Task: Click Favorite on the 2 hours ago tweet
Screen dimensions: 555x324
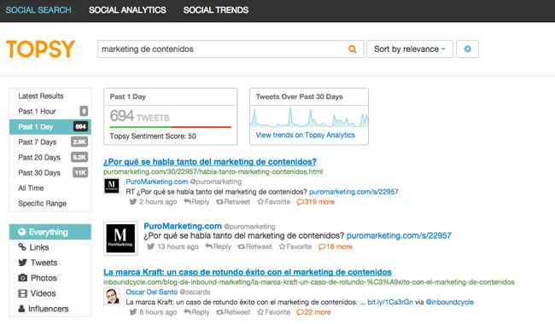Action: pyautogui.click(x=273, y=202)
